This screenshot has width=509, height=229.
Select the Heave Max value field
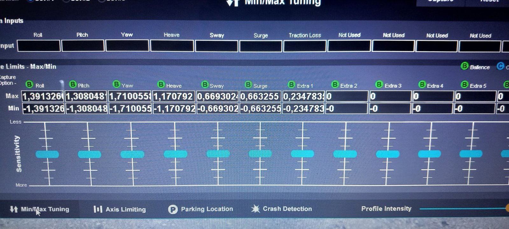pyautogui.click(x=174, y=96)
